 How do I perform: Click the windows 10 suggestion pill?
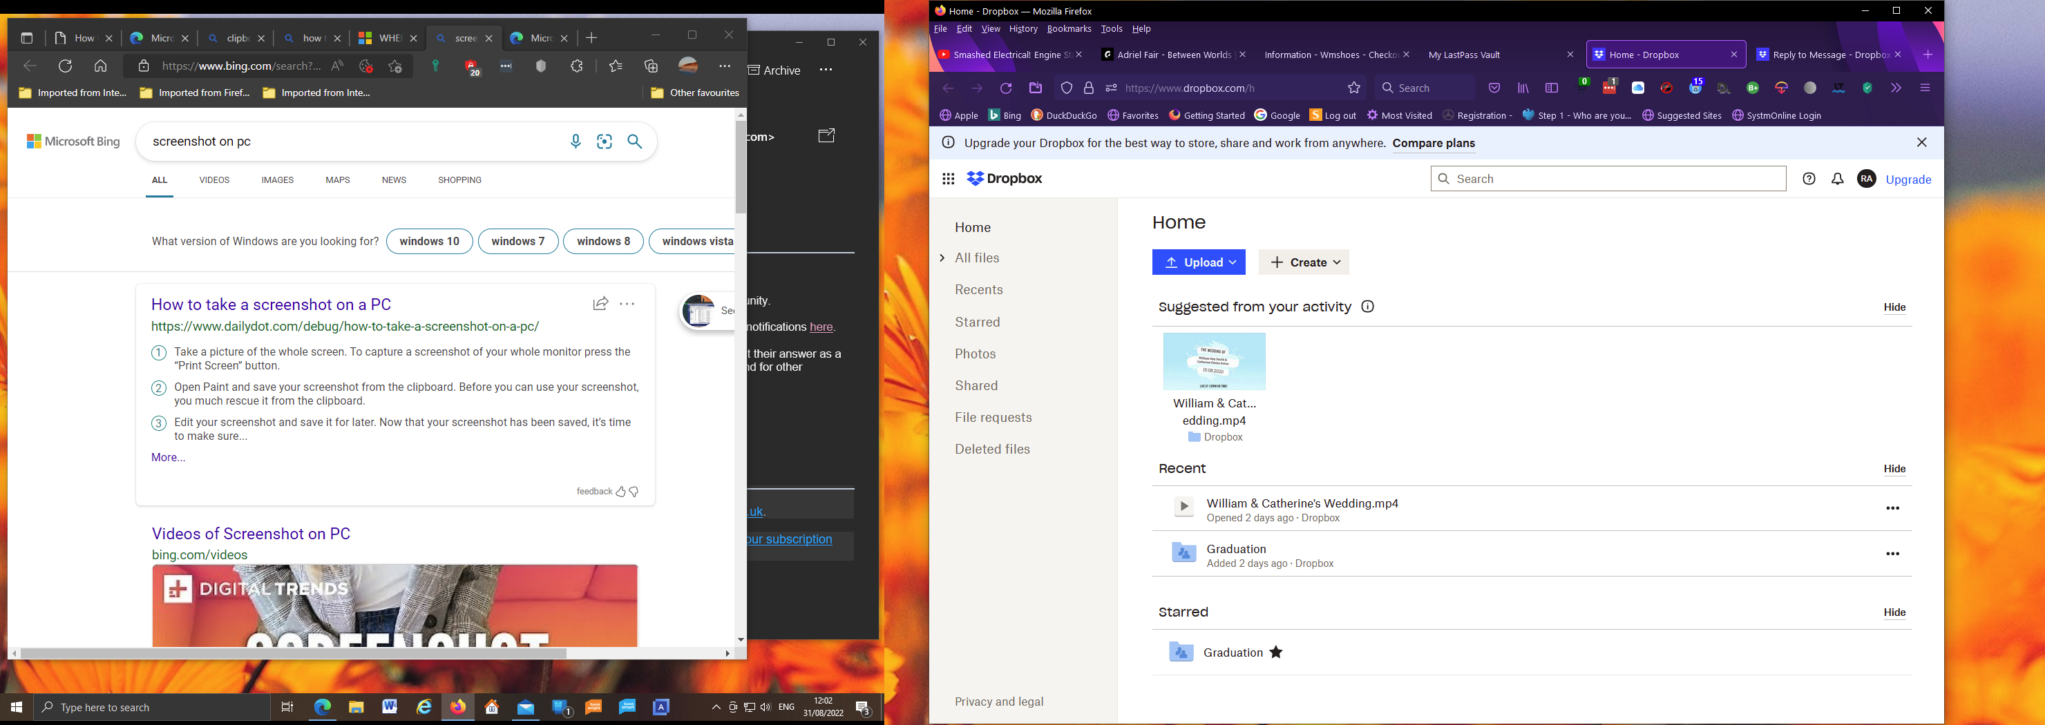pos(430,242)
